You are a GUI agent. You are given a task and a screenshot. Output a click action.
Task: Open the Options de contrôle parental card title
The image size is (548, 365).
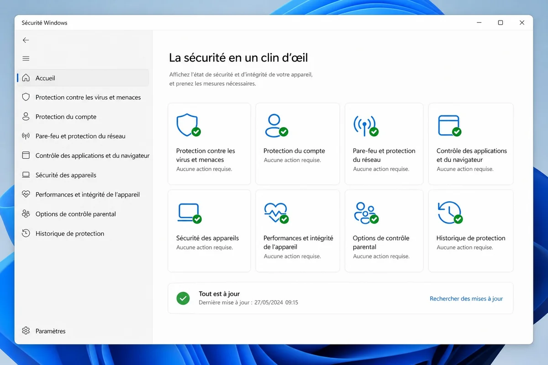click(381, 242)
